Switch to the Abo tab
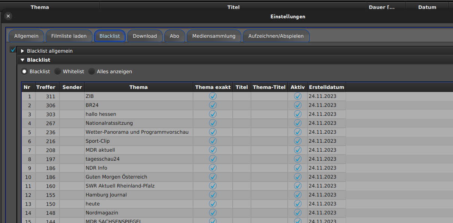This screenshot has width=453, height=223. click(x=174, y=36)
